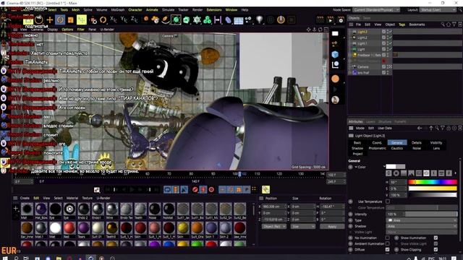Open Bookmarks menu in Objects manager
This screenshot has width=463, height=260.
[417, 25]
